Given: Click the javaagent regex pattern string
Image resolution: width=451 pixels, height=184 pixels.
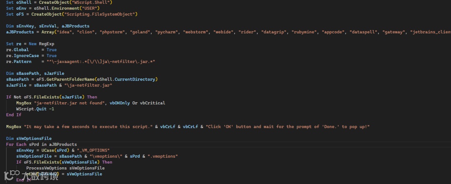Looking at the screenshot, I should [101, 62].
